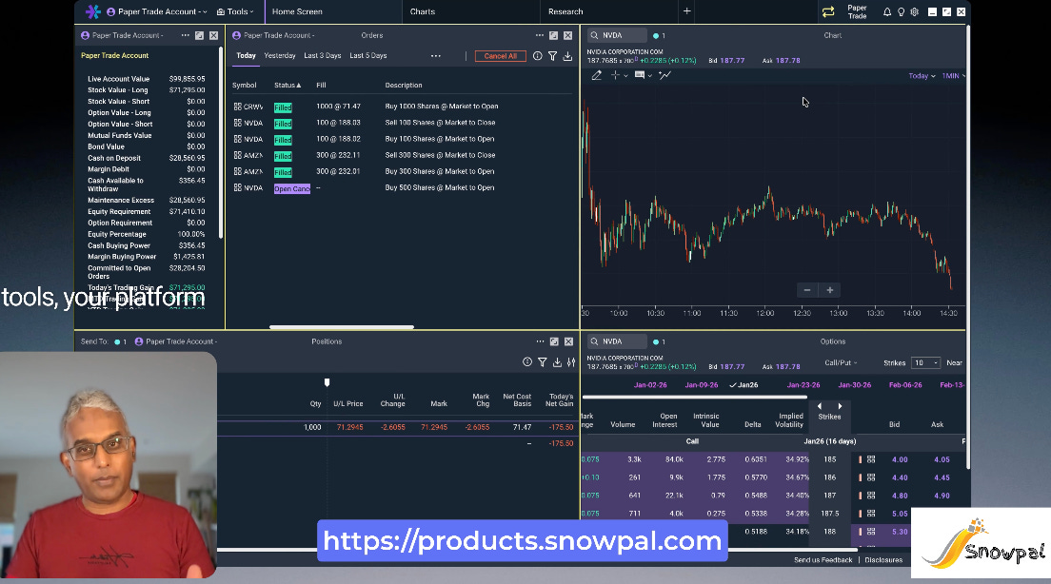The image size is (1051, 584).
Task: Open trade icon for 185 strike put
Action: [x=871, y=459]
